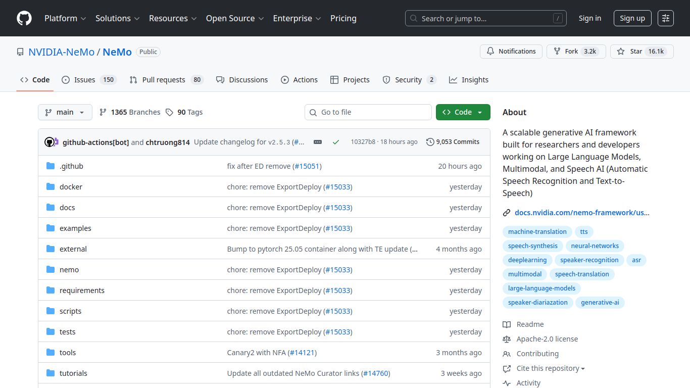Open the tags list showing 90 Tags
The height and width of the screenshot is (388, 690).
(184, 112)
